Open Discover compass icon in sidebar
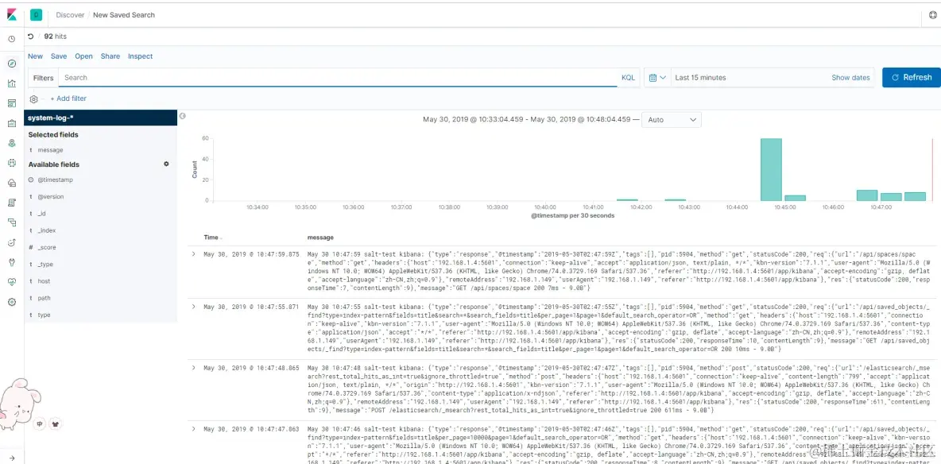Image resolution: width=941 pixels, height=464 pixels. 11,63
